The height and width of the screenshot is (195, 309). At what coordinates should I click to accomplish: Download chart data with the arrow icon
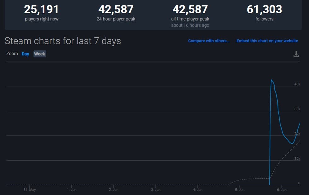click(296, 54)
